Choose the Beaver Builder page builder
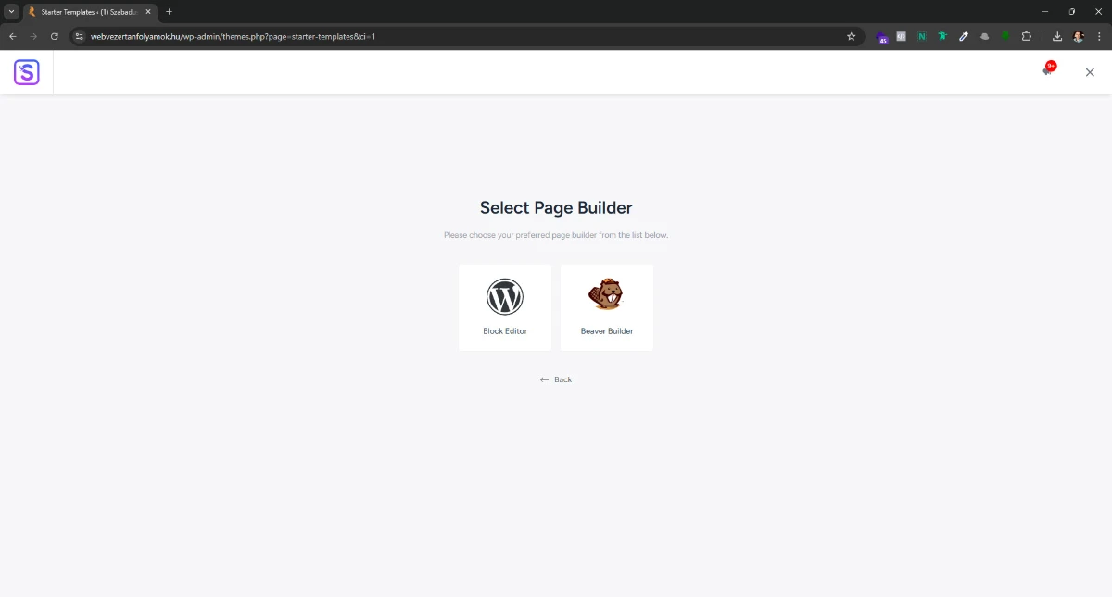1112x597 pixels. pyautogui.click(x=607, y=307)
